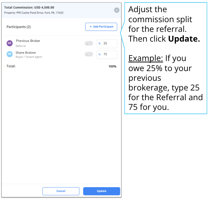Toggle percent switch for Previous Broker
213x200 pixels.
(x=89, y=43)
